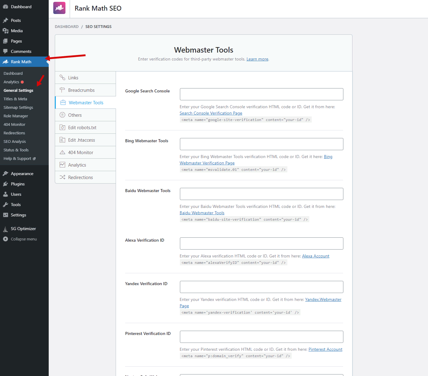Click the Learn more link
Viewport: 428px width, 376px height.
[x=257, y=59]
